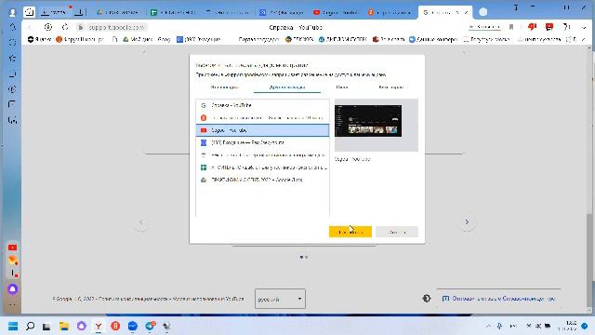Expand the extensions chevron at address bar end
The image size is (595, 335).
pyautogui.click(x=584, y=27)
